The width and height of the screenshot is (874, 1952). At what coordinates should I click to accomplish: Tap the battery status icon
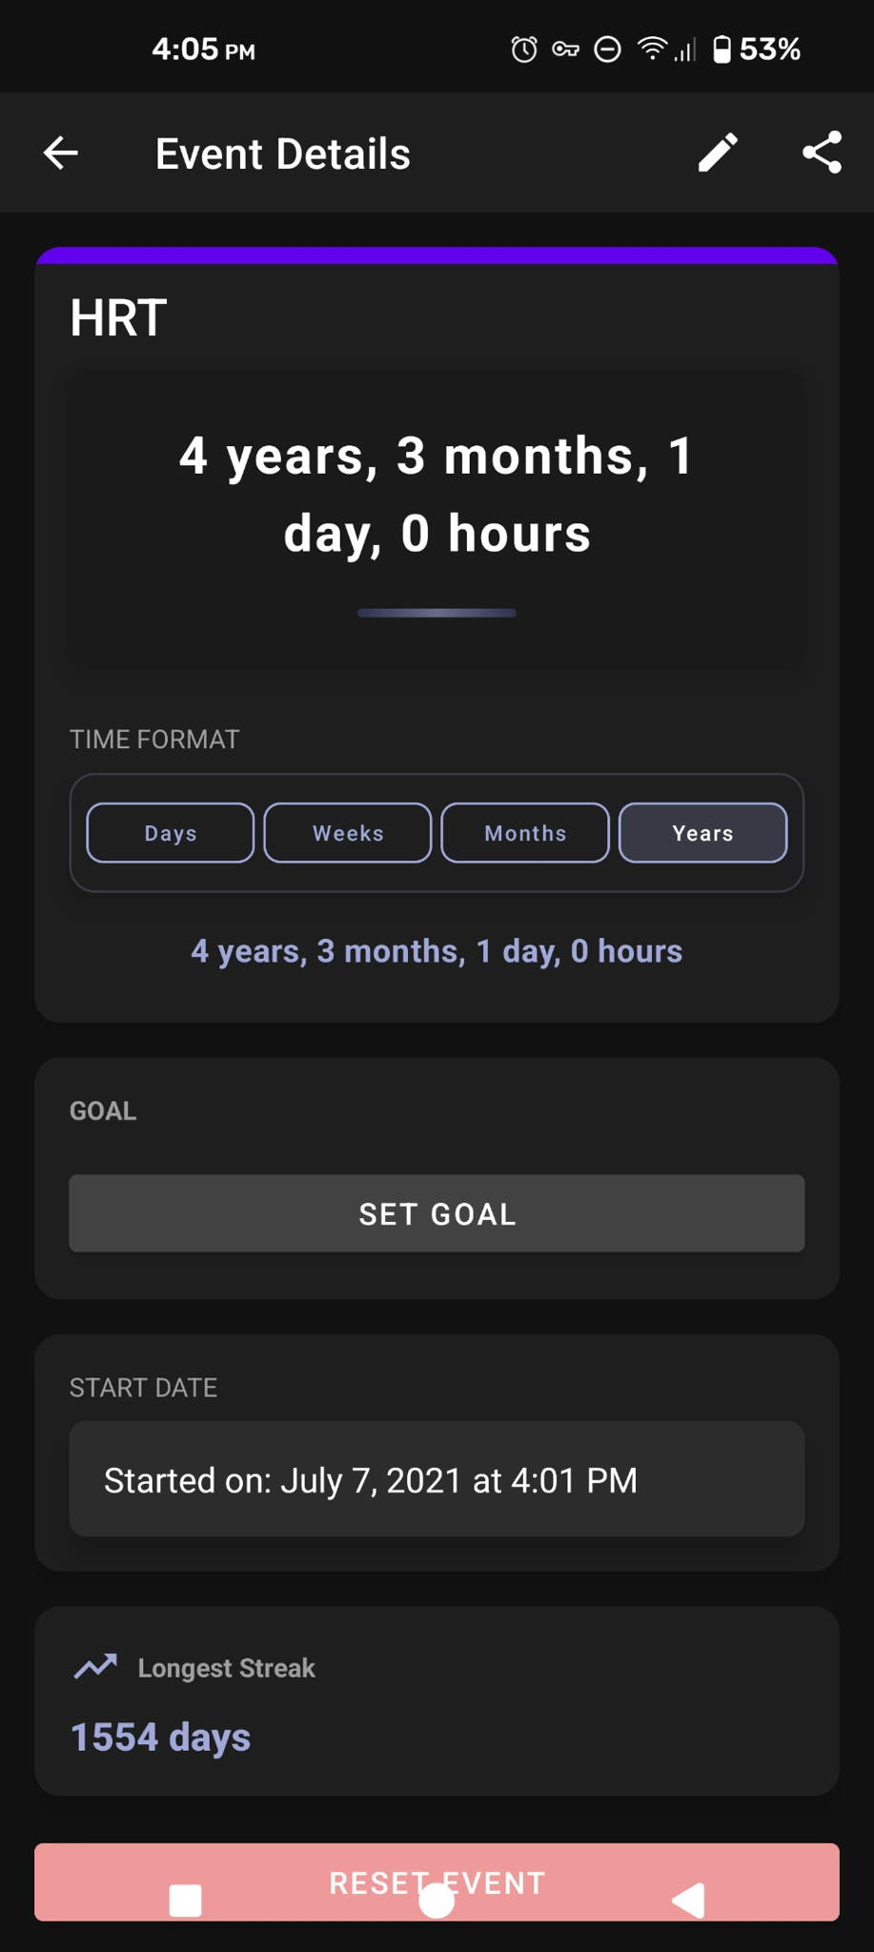tap(722, 49)
